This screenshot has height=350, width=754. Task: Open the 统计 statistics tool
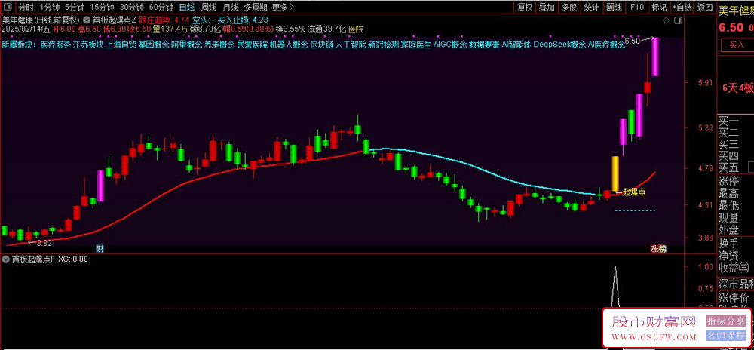[591, 7]
